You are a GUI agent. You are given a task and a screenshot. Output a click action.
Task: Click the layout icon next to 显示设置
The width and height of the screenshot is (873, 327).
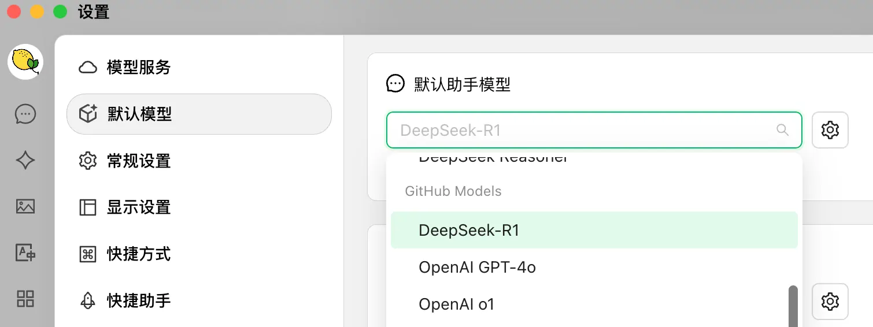87,207
